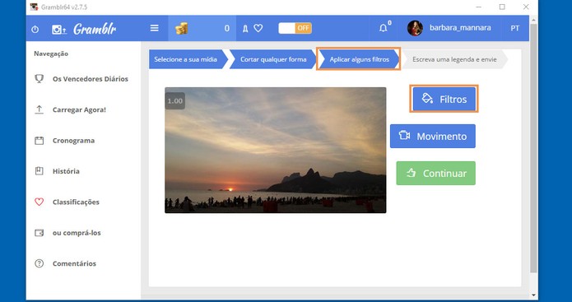Click the rocket boost icon
The width and height of the screenshot is (572, 302).
coord(245,29)
